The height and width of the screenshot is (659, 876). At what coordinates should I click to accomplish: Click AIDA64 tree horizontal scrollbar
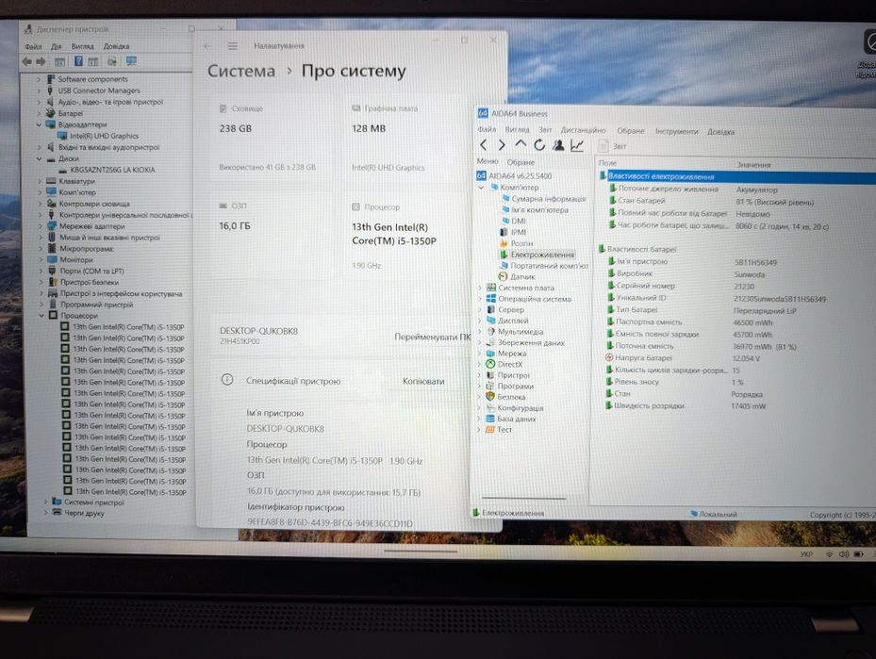pos(523,498)
